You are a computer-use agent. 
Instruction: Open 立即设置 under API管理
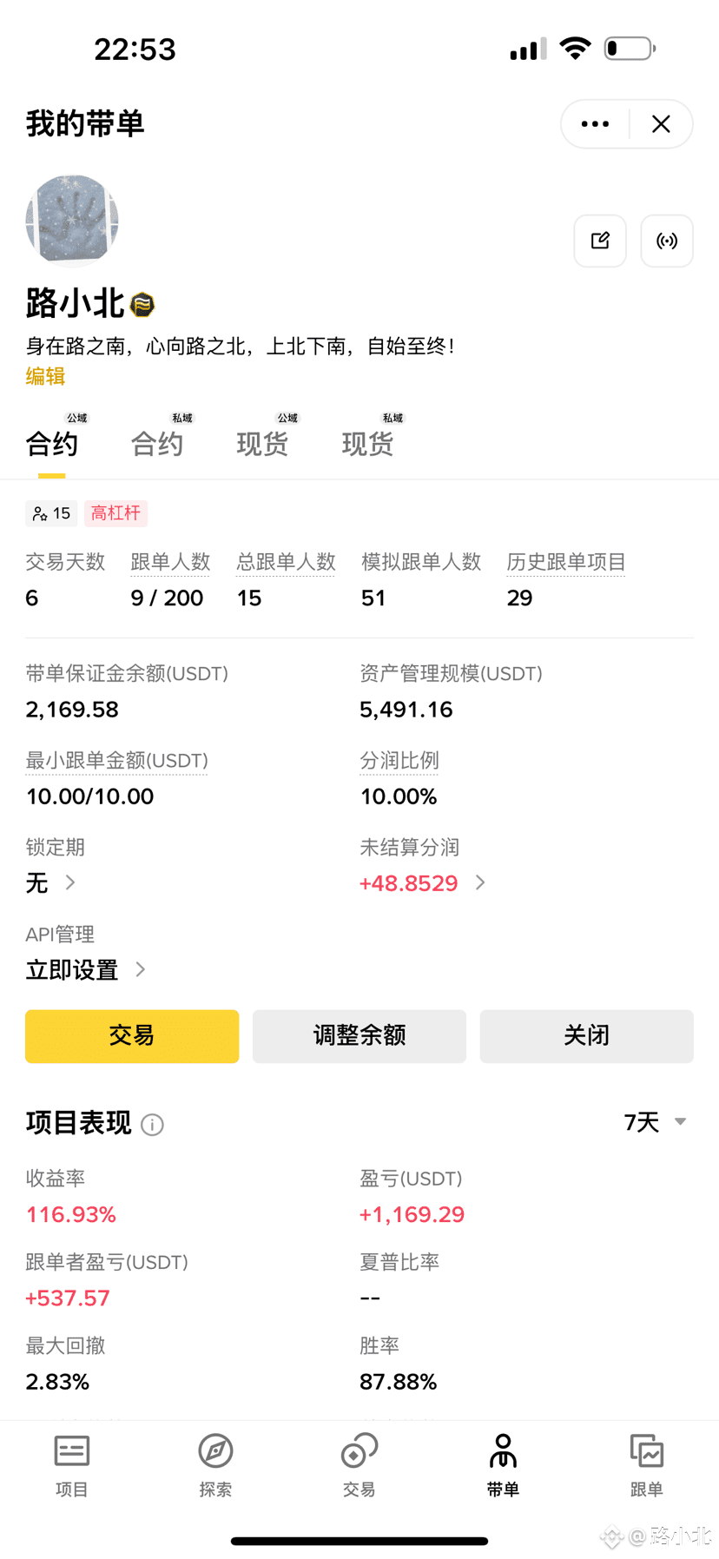[85, 969]
